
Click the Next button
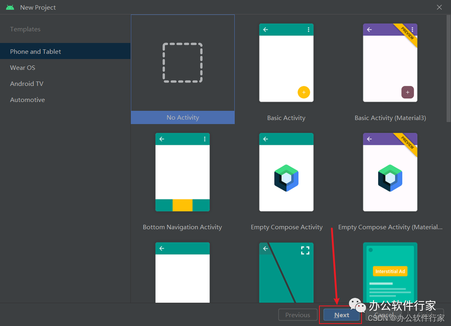[341, 315]
